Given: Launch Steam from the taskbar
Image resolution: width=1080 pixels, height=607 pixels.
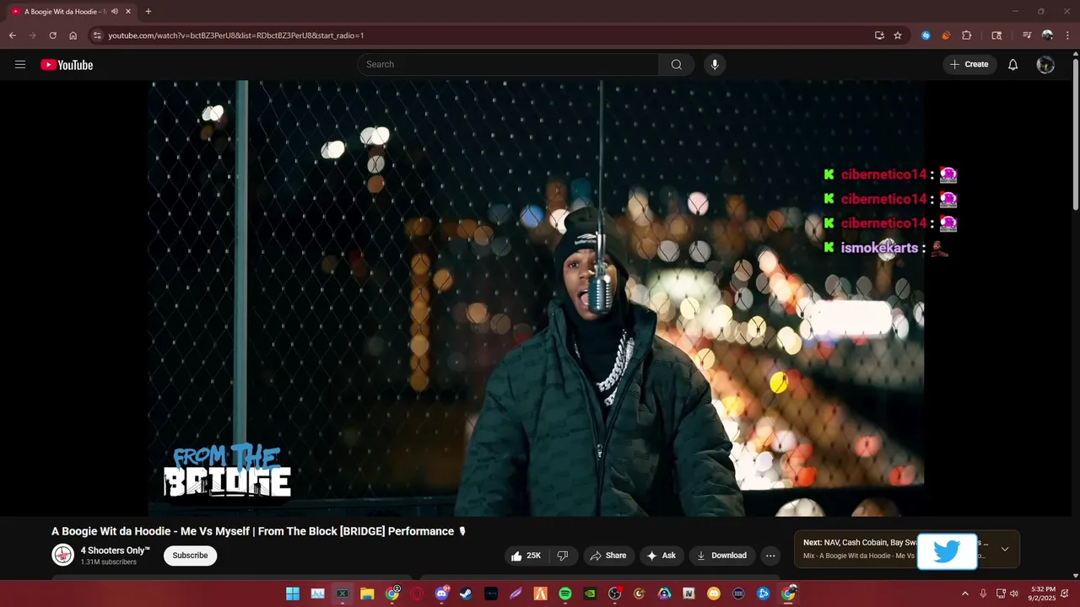Looking at the screenshot, I should [x=466, y=594].
